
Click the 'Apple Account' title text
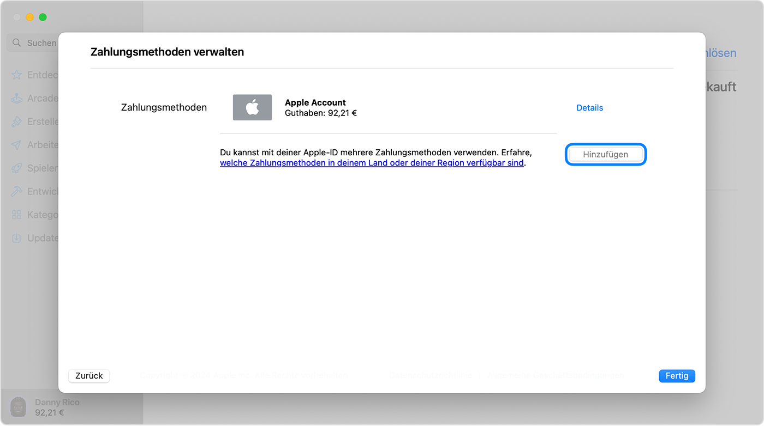315,102
